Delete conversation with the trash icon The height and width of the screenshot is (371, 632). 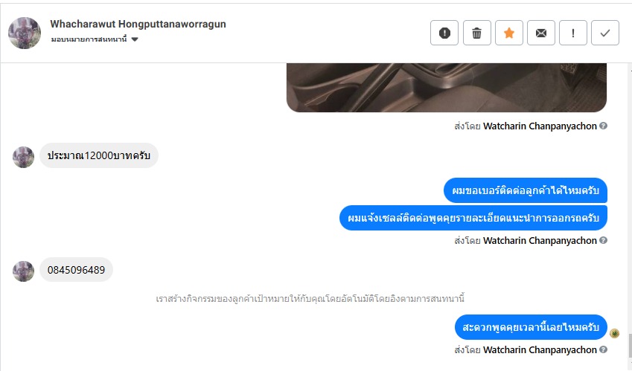(x=477, y=33)
